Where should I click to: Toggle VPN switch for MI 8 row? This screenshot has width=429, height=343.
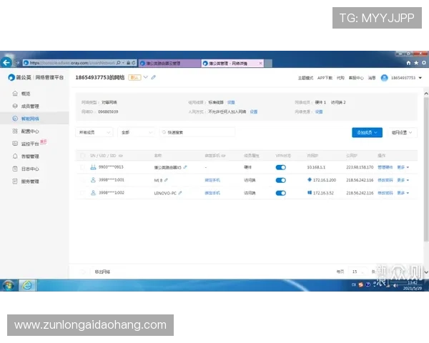point(281,180)
